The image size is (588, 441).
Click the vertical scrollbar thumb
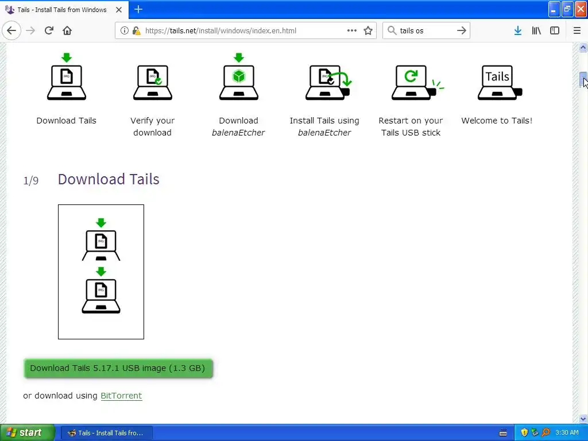tap(583, 79)
